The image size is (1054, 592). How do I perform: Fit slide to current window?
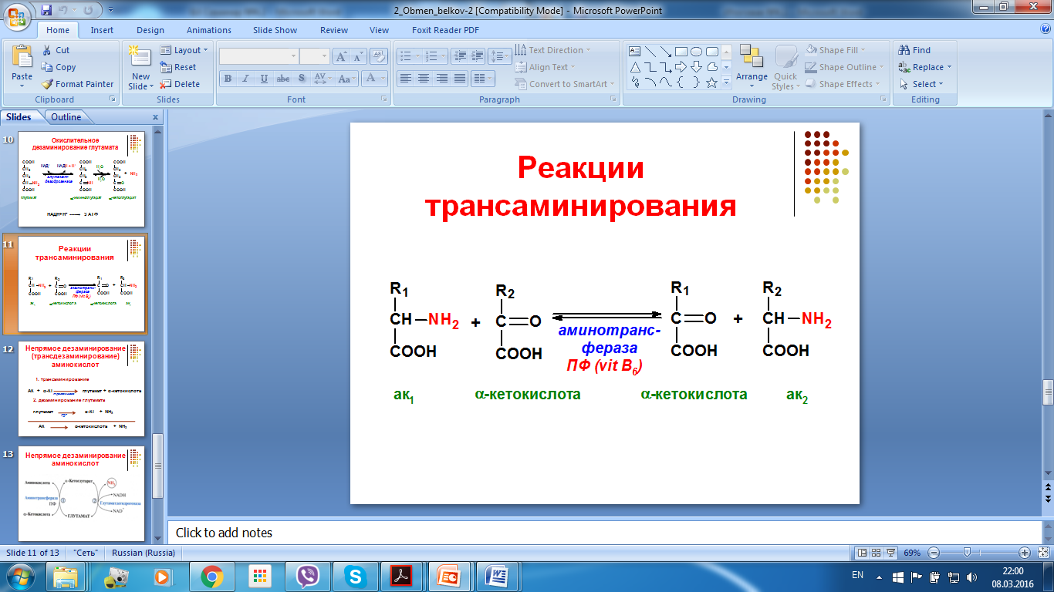pyautogui.click(x=1042, y=553)
